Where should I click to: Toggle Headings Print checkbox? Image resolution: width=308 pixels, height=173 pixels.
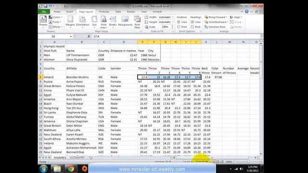click(192, 27)
